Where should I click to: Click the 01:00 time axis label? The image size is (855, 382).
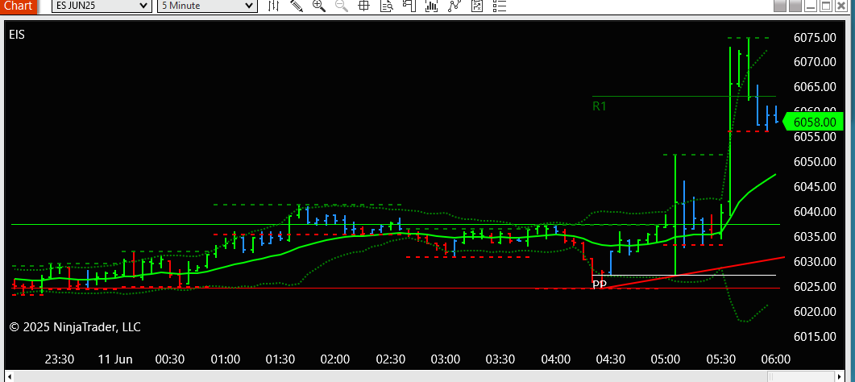[225, 359]
